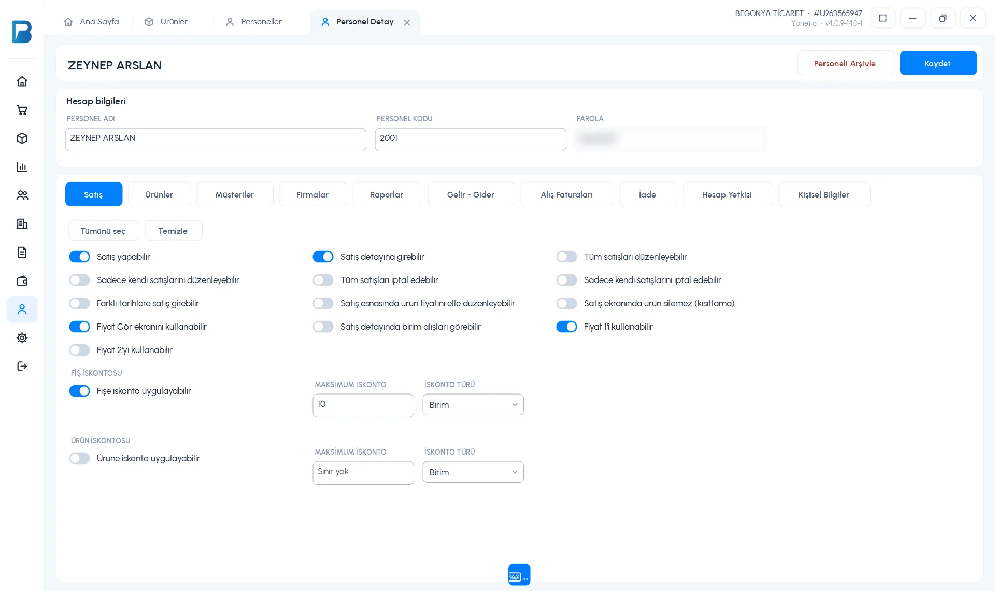Open the customers group icon in sidebar

[22, 195]
